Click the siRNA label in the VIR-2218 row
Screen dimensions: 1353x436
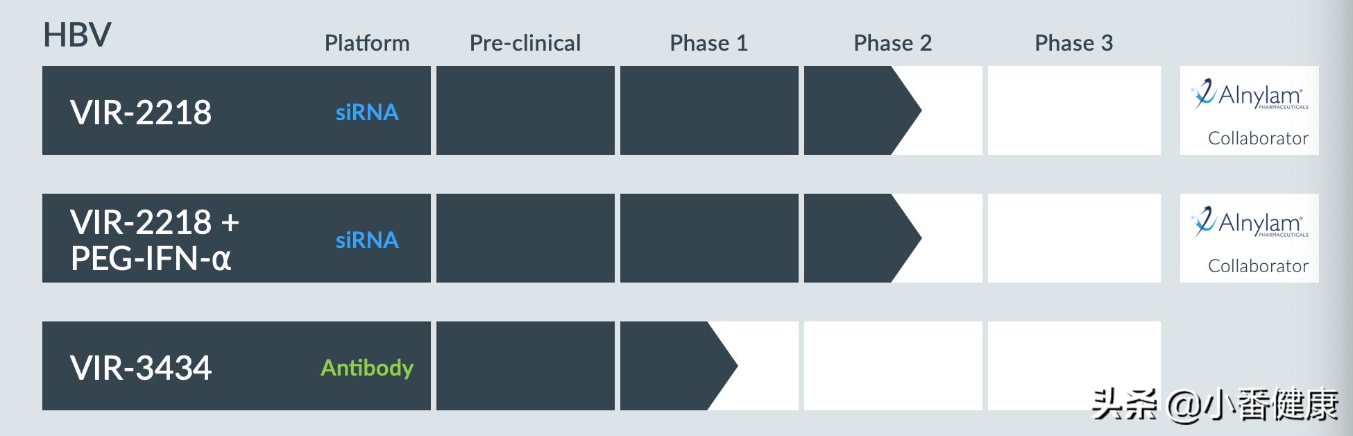point(367,112)
